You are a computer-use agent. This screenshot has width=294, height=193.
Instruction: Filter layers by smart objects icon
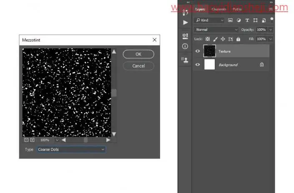pyautogui.click(x=264, y=20)
